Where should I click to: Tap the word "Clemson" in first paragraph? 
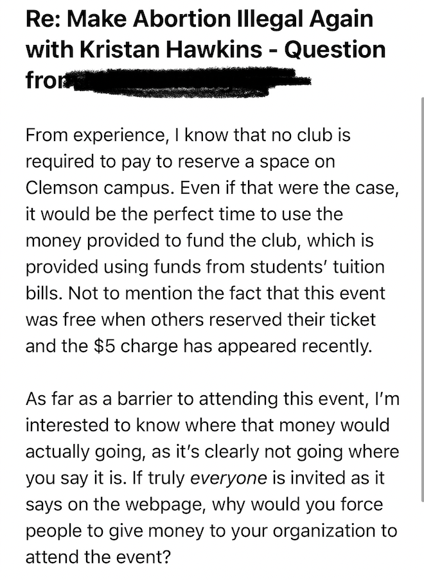(62, 187)
